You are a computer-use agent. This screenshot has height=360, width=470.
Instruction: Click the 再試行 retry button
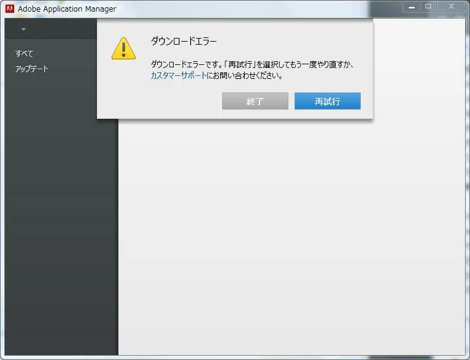[327, 101]
